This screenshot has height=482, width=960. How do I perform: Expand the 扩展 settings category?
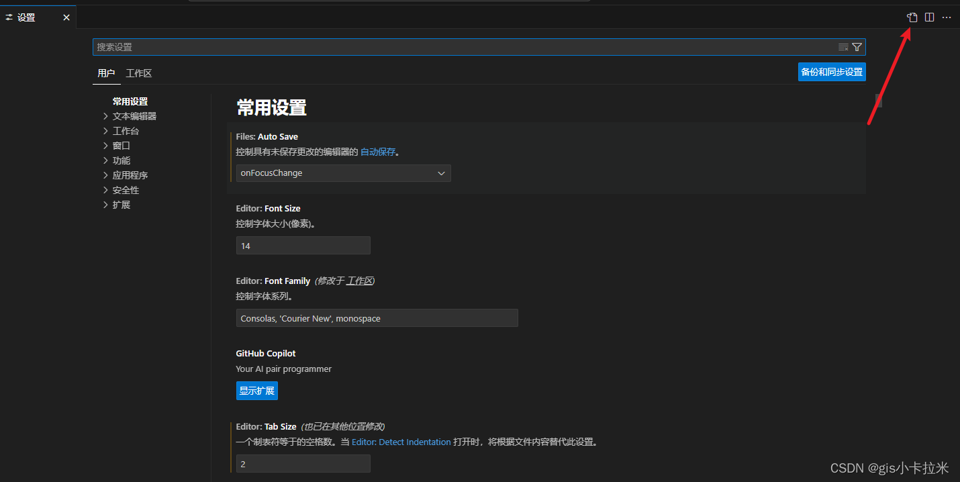tap(122, 204)
